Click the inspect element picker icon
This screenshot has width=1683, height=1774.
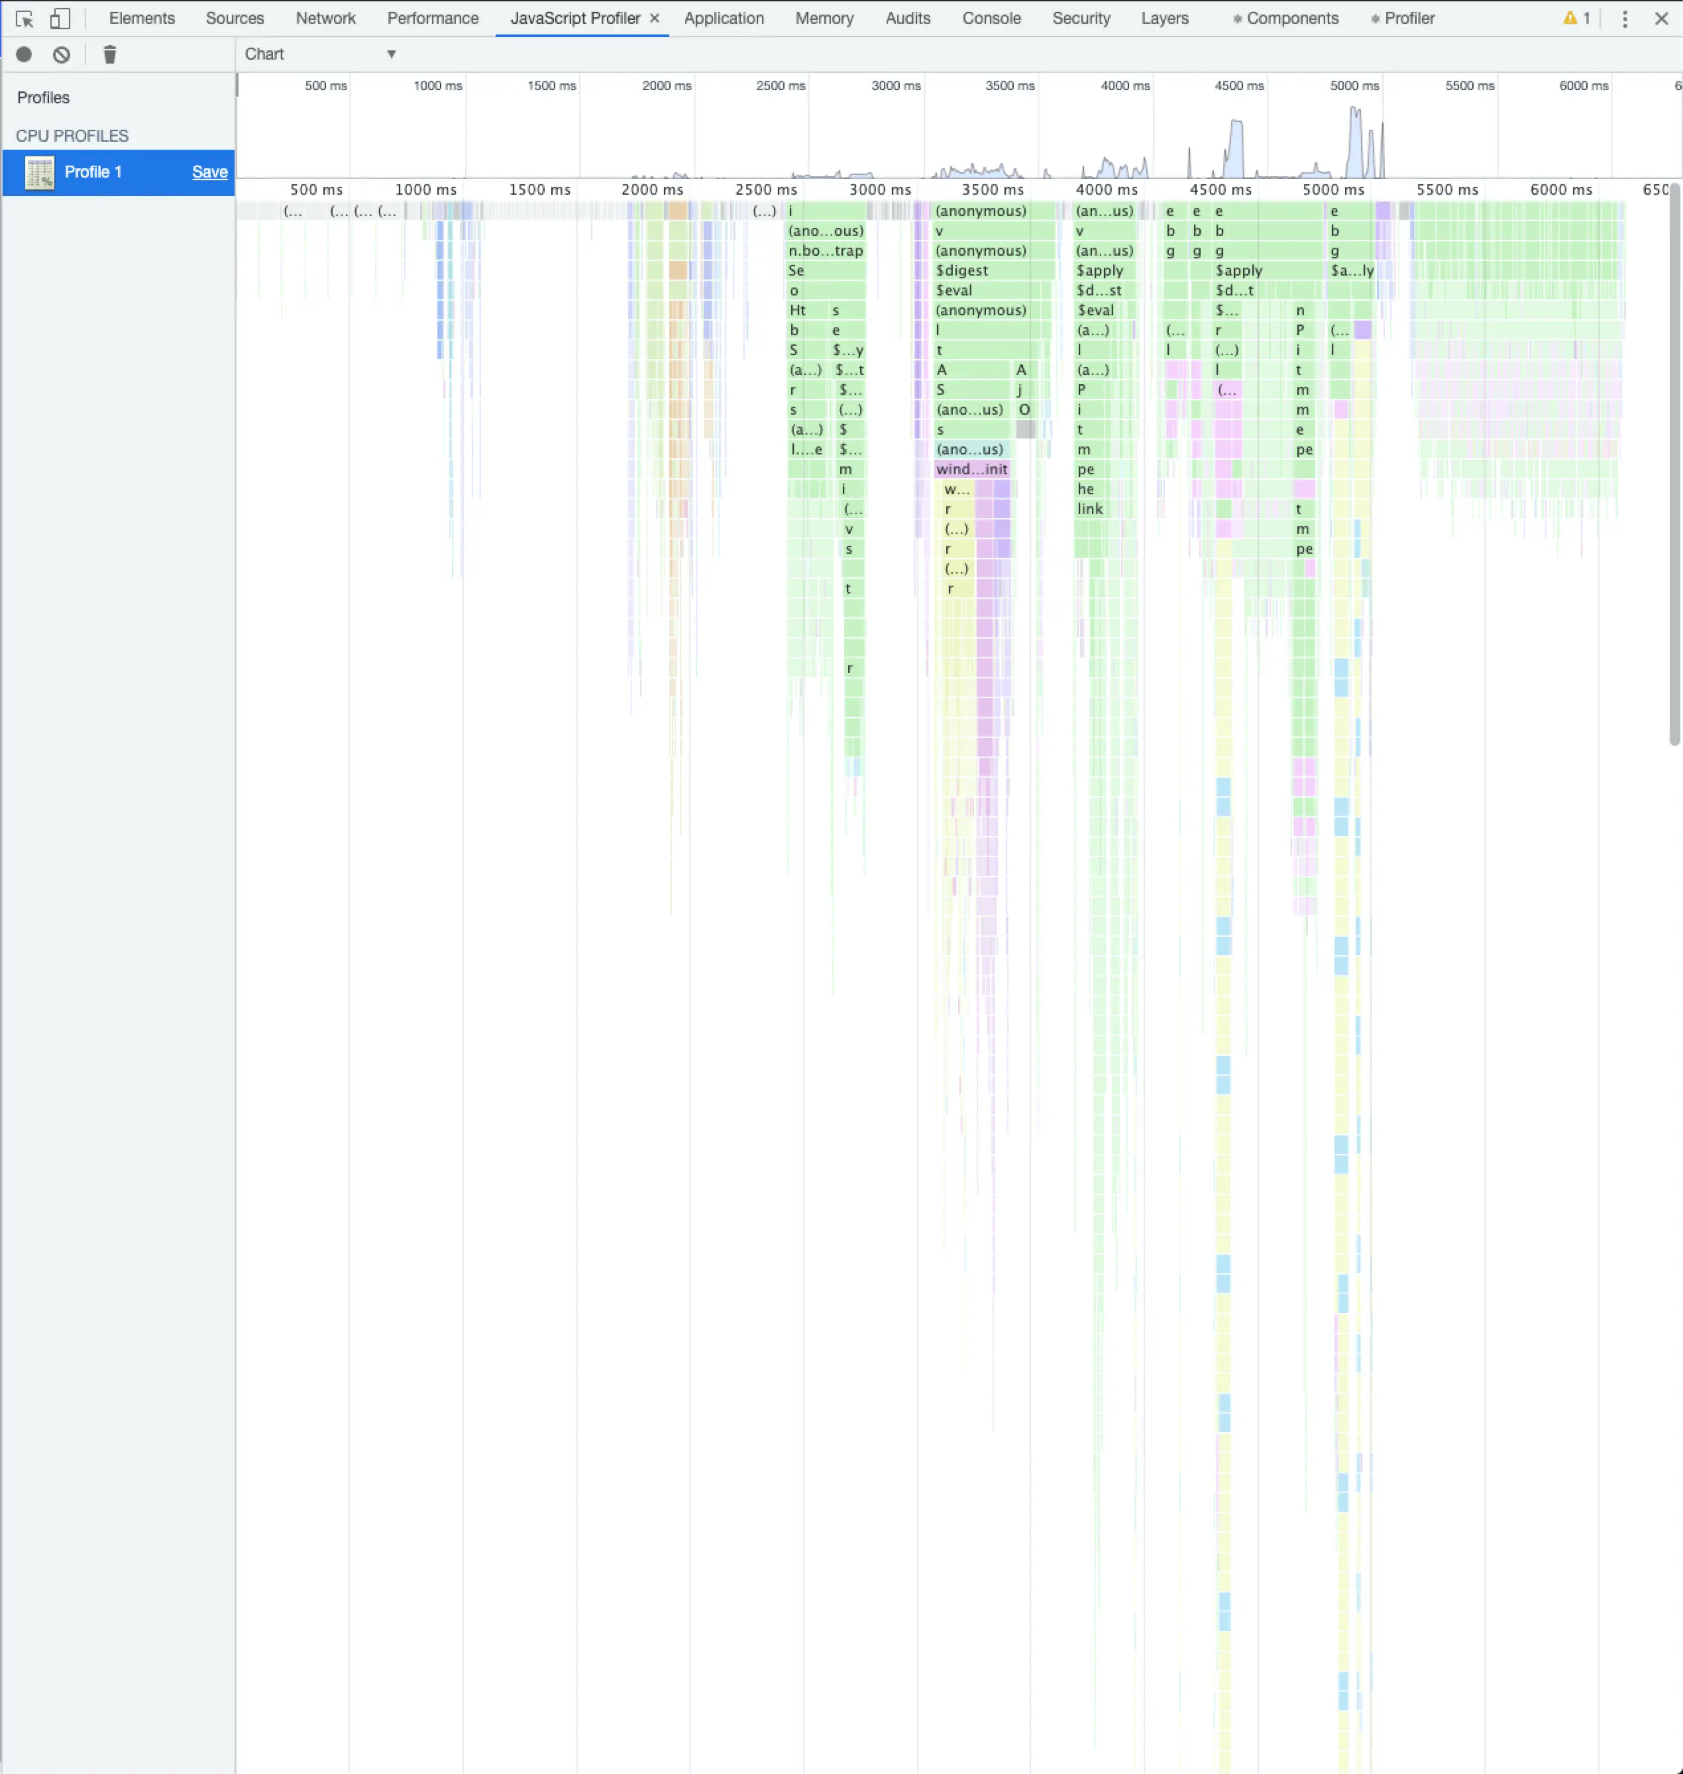25,18
